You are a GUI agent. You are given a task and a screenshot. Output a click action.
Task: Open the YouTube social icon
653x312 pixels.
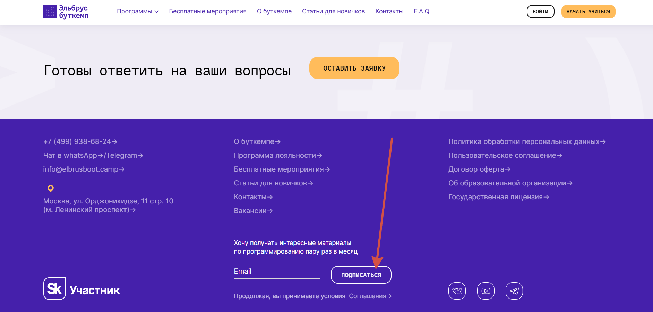(x=486, y=291)
